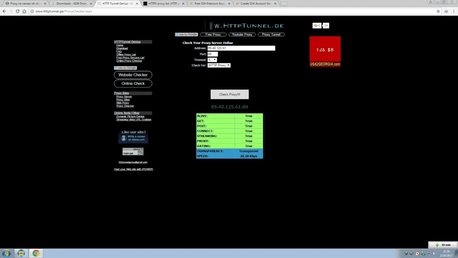Image resolution: width=458 pixels, height=258 pixels.
Task: Open the Offline Proxy List link
Action: click(x=126, y=55)
